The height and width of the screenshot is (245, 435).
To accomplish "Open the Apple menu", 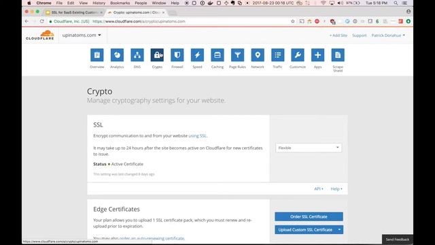I will click(x=29, y=3).
